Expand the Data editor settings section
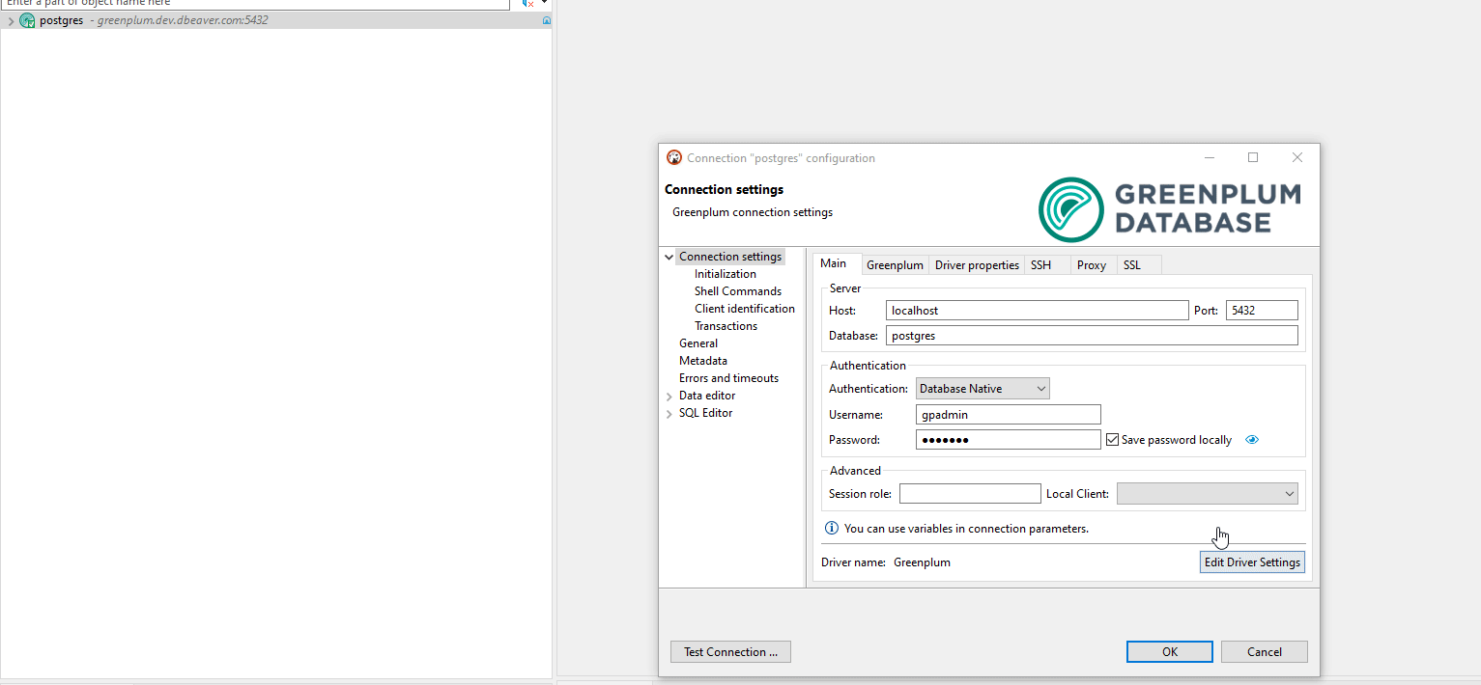Screen dimensions: 1481x685 pyautogui.click(x=669, y=395)
